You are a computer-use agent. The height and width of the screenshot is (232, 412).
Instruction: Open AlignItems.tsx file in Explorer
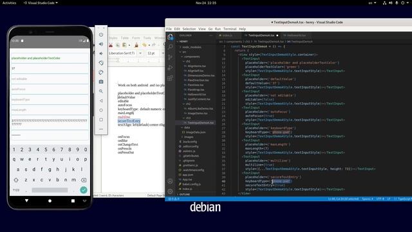pos(196,66)
